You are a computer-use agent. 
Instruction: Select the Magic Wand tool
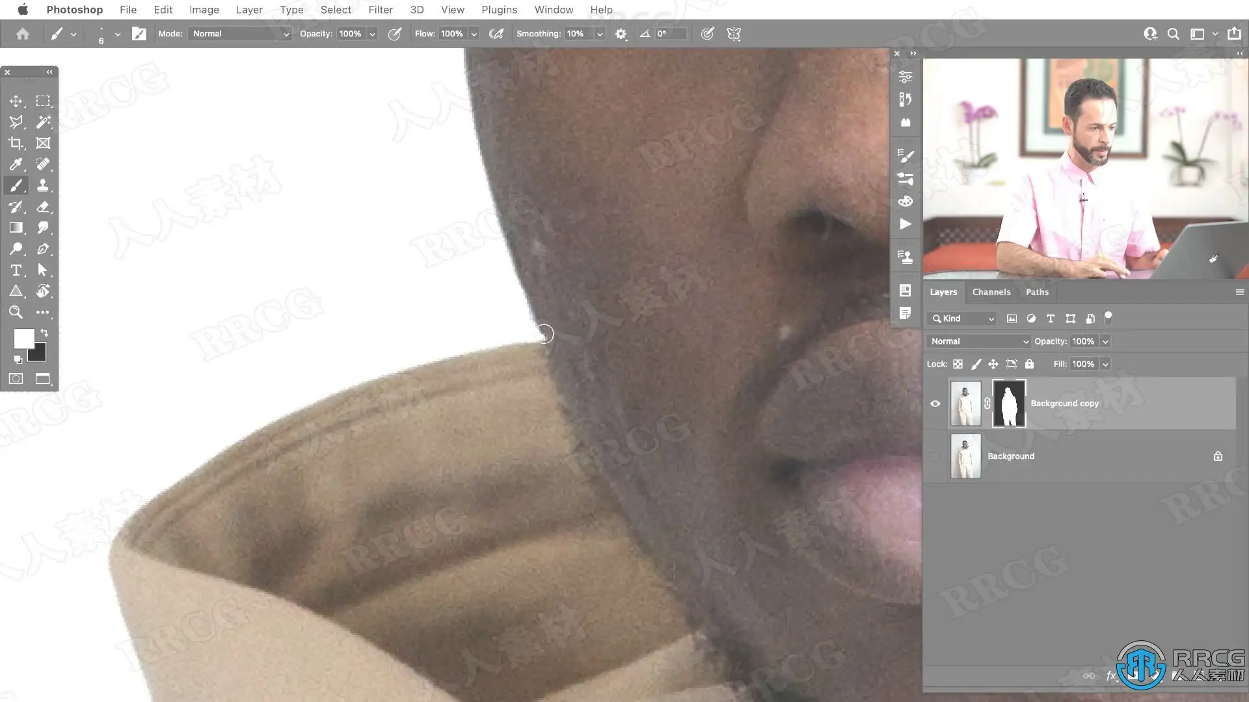point(43,122)
